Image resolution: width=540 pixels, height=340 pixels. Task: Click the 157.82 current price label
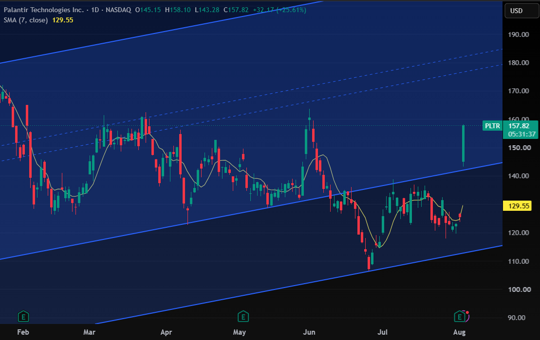[519, 126]
